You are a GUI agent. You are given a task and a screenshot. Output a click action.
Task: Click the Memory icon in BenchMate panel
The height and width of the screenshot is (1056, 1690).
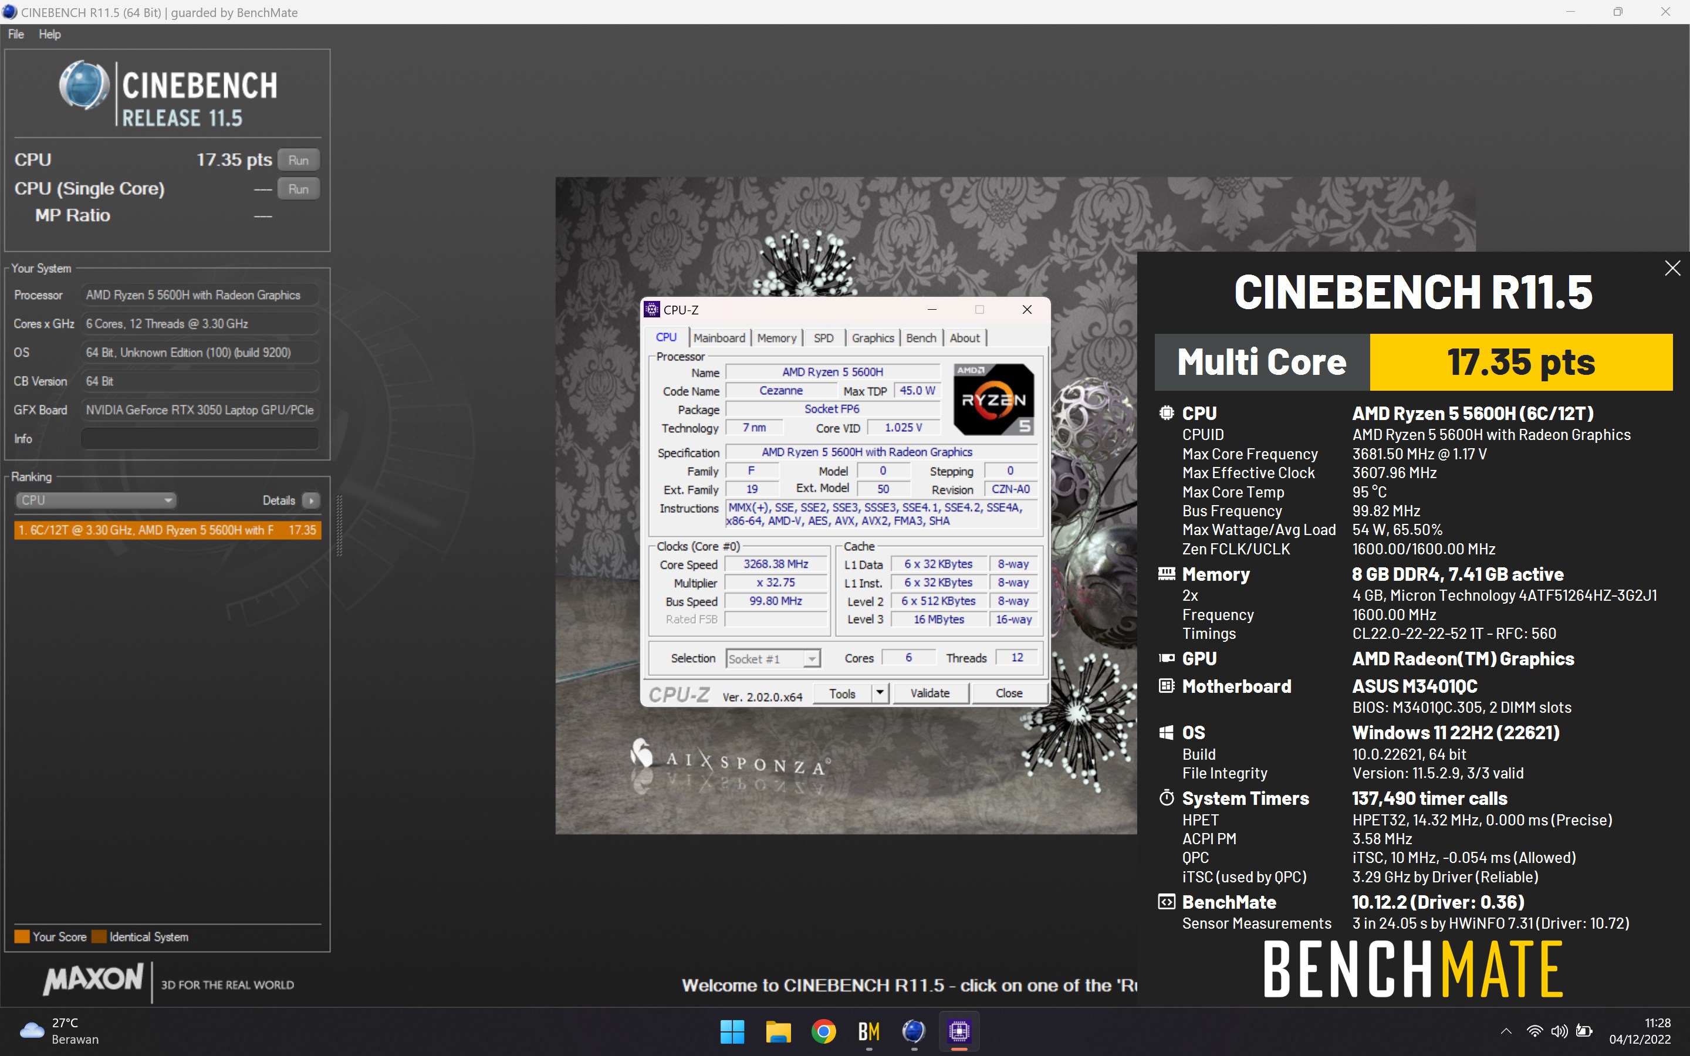click(1166, 574)
